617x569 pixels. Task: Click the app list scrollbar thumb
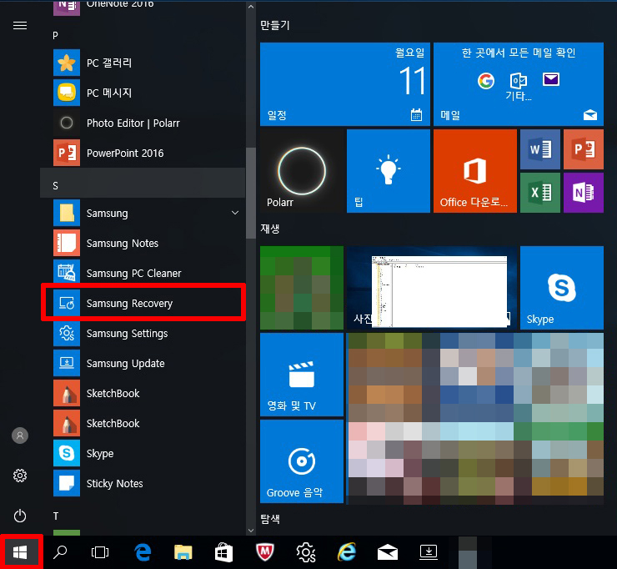click(x=251, y=193)
